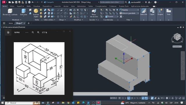Expand the Dibujo panel
186x105 pixels.
point(62,20)
